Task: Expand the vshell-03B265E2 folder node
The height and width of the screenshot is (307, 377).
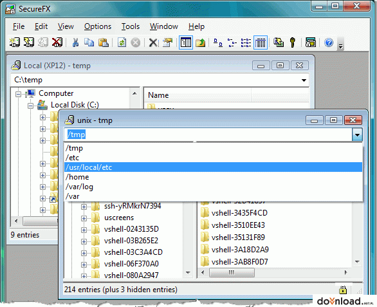Action: (x=84, y=241)
